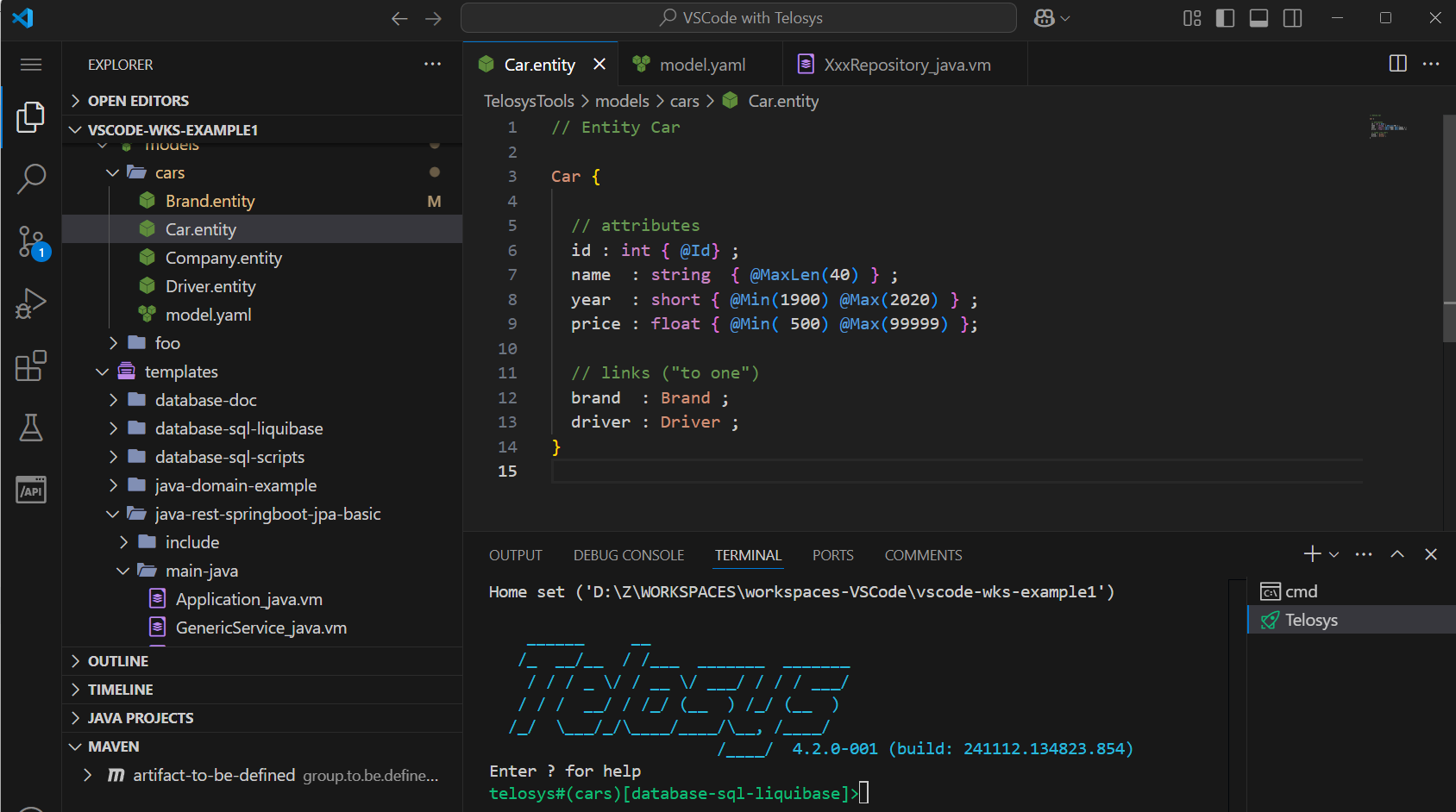Click the editor minimap scroll slider

point(1448,228)
